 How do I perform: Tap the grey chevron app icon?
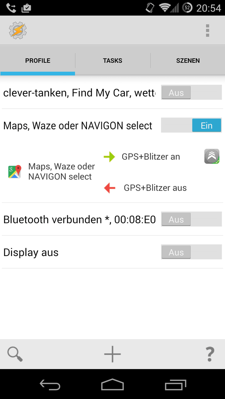pyautogui.click(x=212, y=156)
